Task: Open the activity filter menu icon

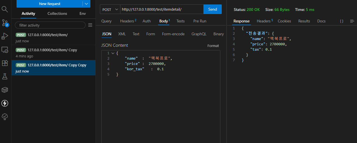Action: [x=90, y=25]
